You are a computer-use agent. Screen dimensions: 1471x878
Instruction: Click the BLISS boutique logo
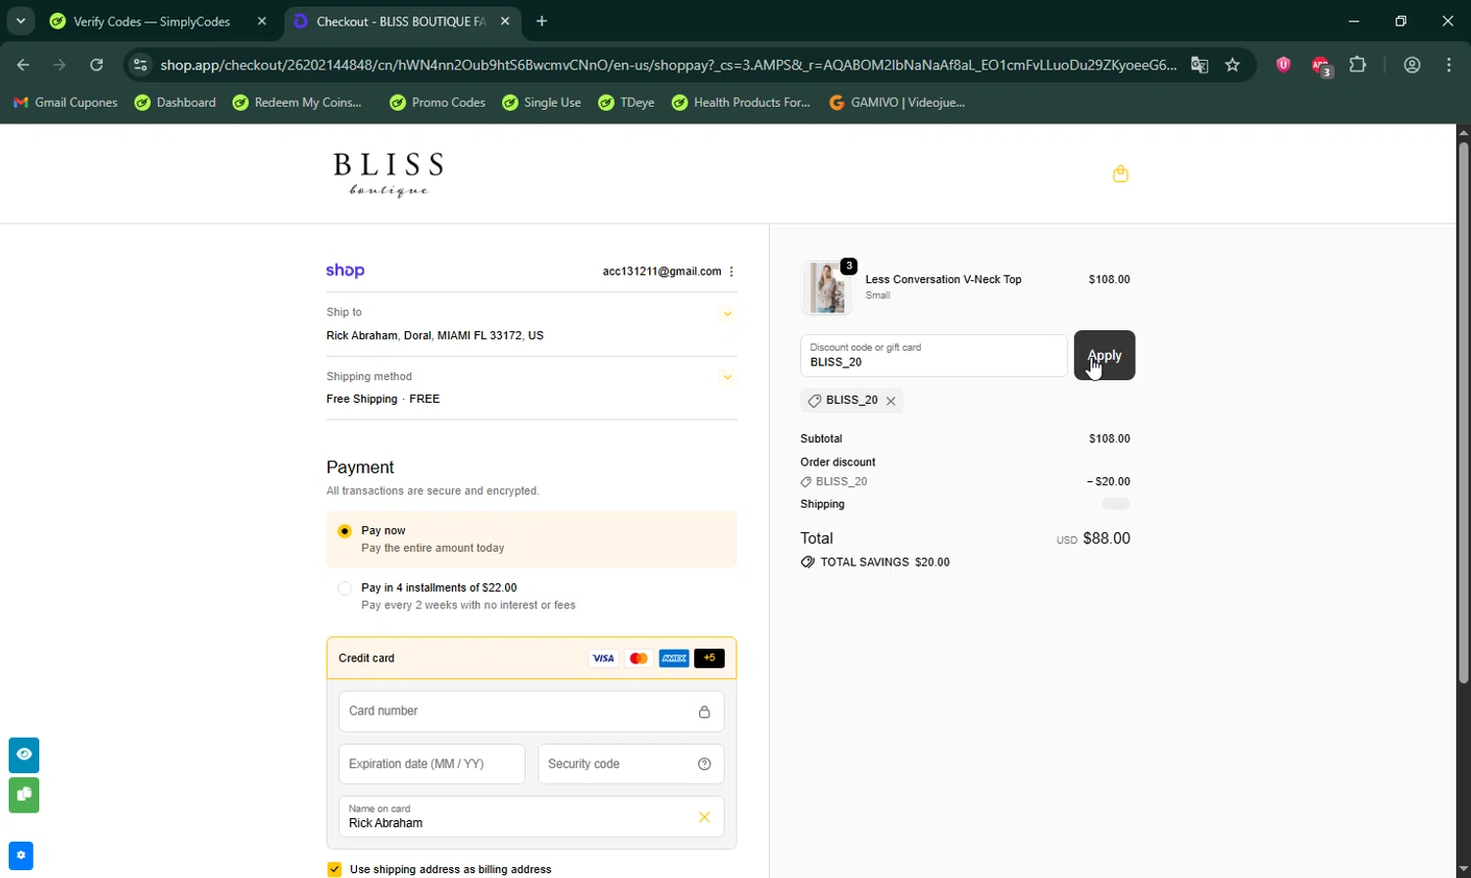pyautogui.click(x=388, y=174)
